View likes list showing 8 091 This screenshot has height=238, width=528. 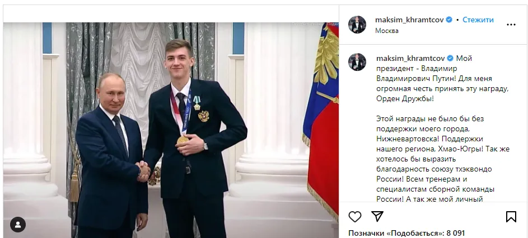406,233
